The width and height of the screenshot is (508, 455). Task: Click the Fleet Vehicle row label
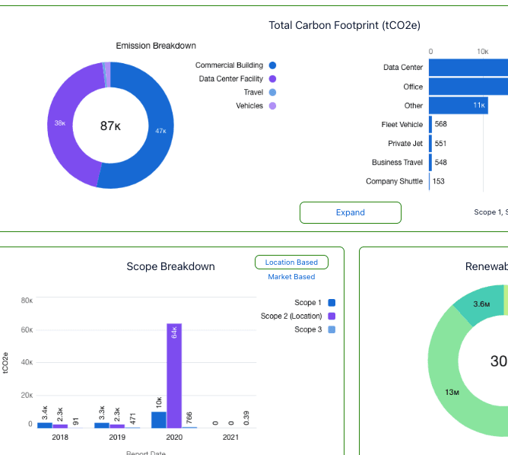[402, 125]
